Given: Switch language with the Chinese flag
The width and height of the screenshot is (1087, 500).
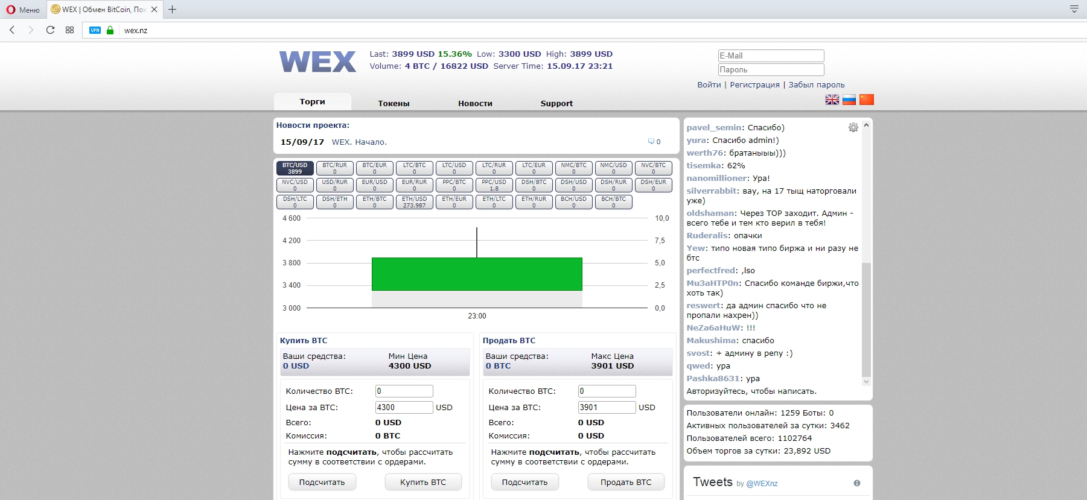Looking at the screenshot, I should tap(867, 100).
